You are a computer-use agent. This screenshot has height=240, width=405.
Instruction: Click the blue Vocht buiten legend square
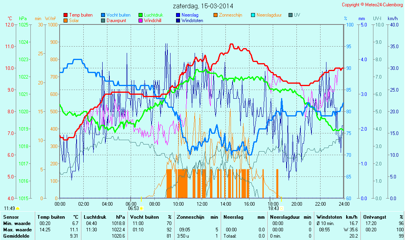(x=103, y=15)
